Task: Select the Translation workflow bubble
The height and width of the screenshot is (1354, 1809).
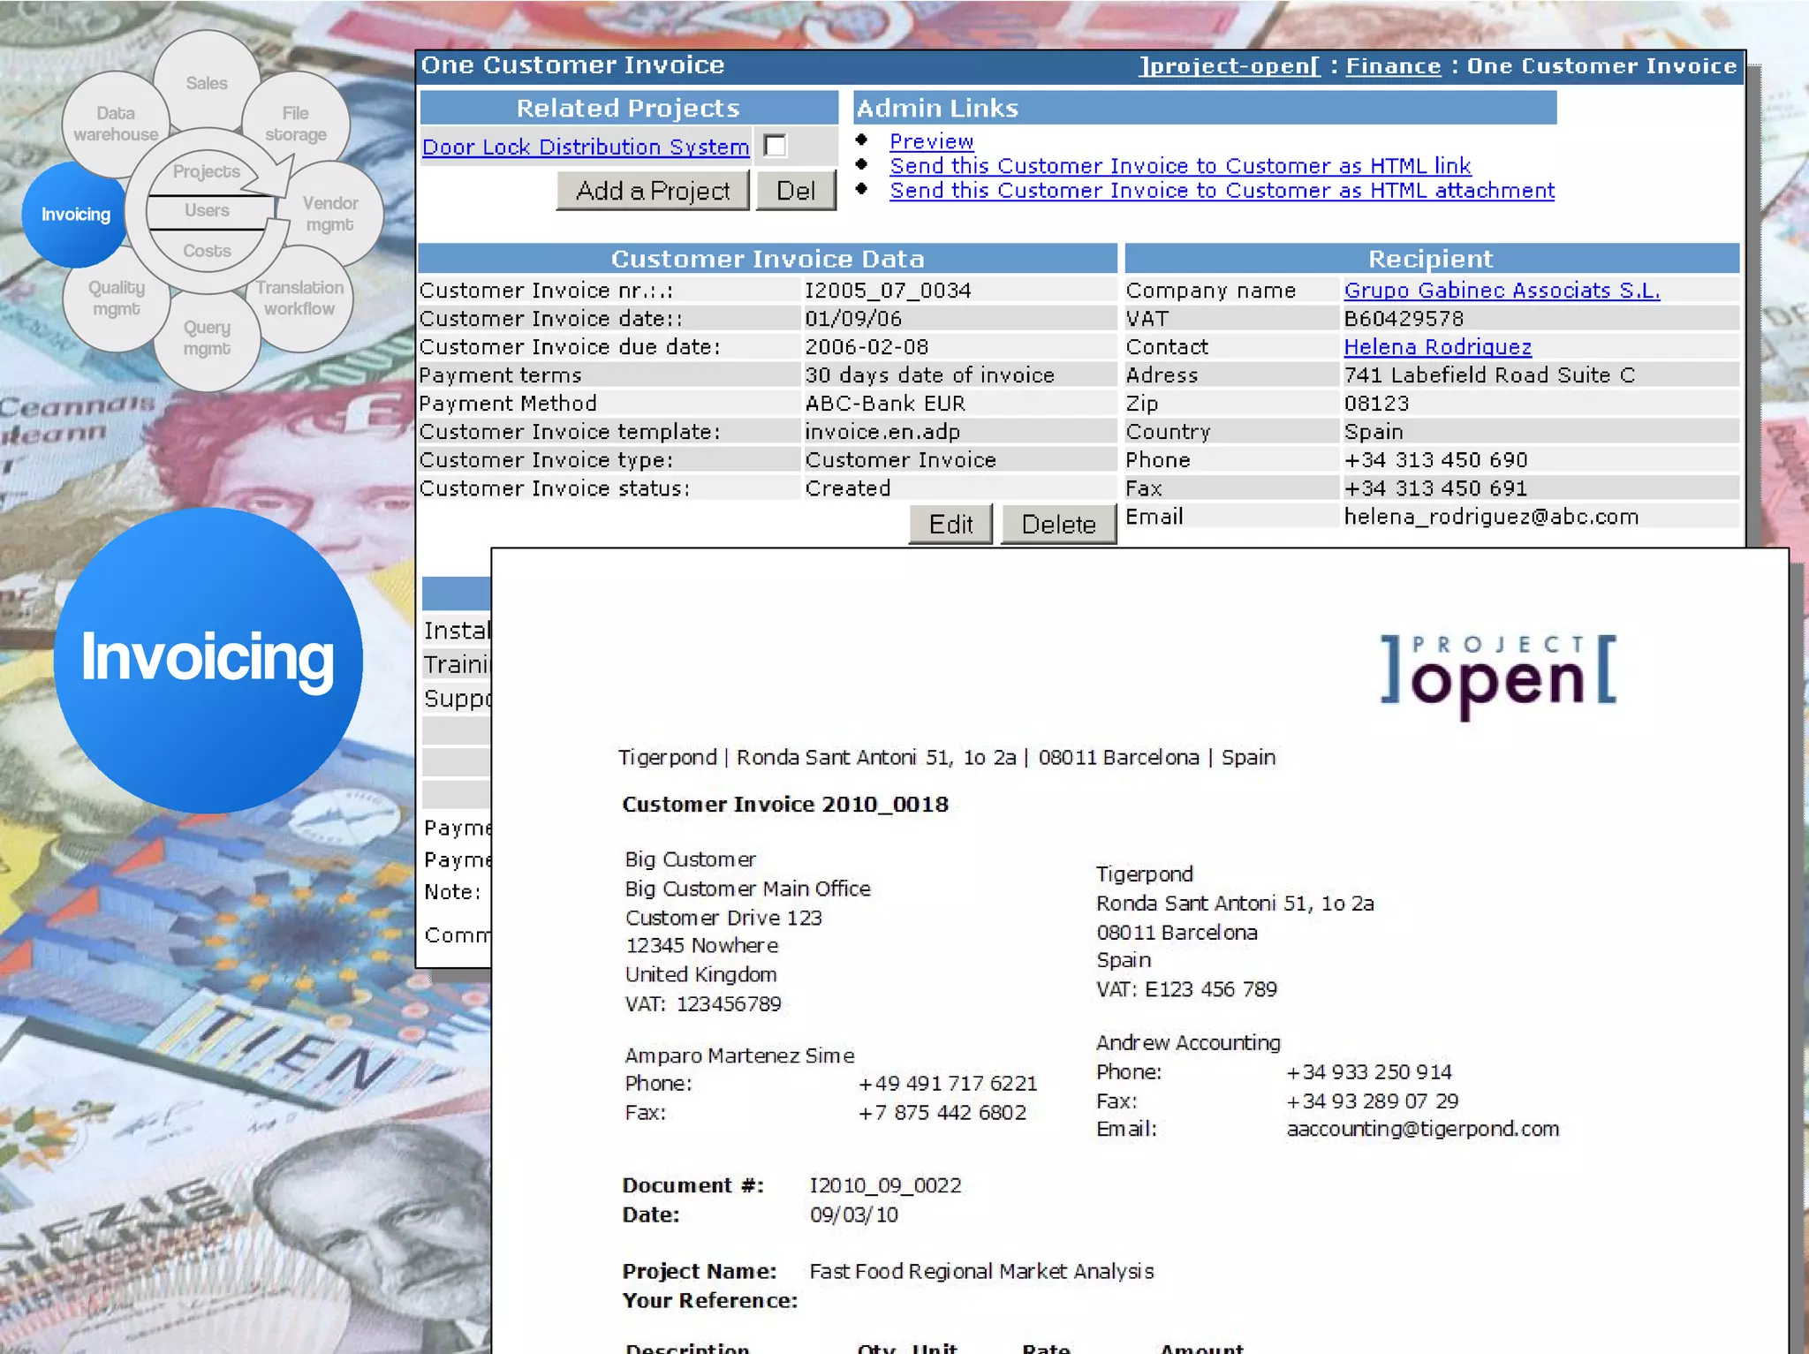Action: tap(299, 298)
